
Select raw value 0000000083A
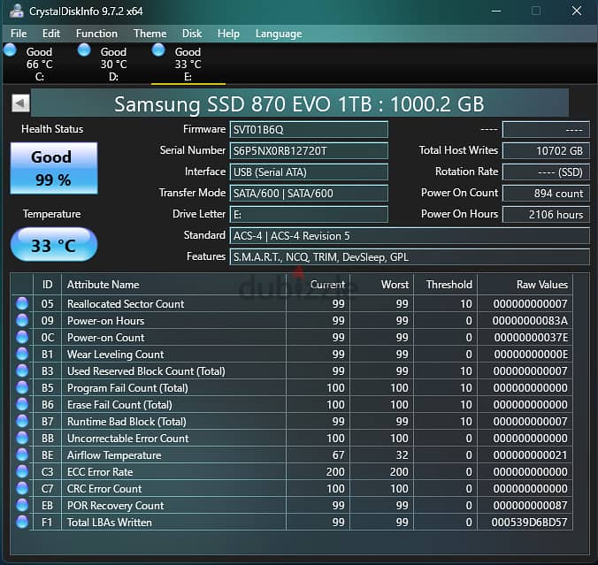530,321
